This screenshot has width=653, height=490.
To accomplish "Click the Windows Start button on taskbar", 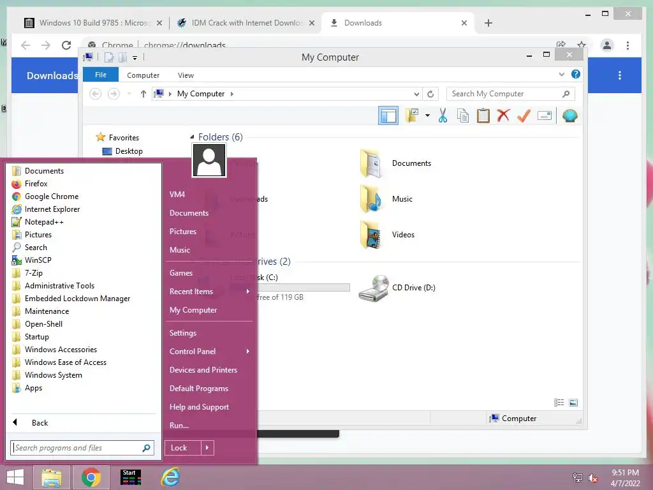I will click(x=15, y=477).
